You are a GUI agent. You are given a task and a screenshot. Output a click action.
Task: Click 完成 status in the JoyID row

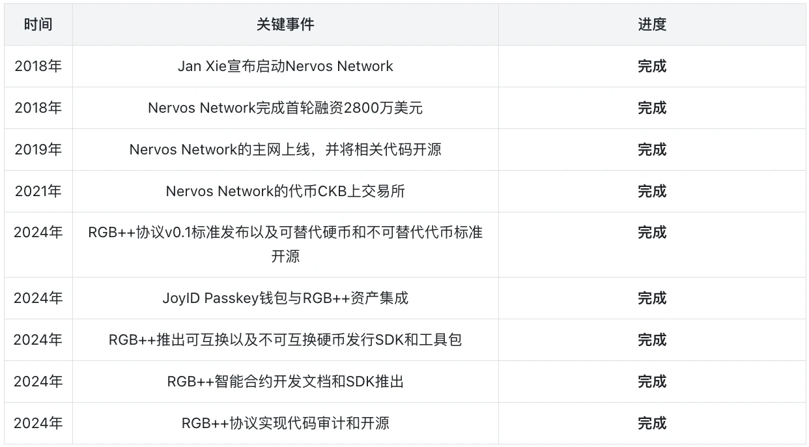652,298
